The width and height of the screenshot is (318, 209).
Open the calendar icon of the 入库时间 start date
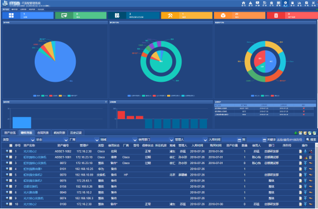point(239,140)
